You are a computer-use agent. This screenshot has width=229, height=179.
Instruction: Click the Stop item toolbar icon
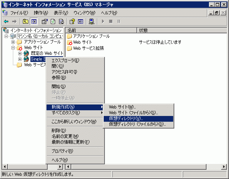point(111,21)
